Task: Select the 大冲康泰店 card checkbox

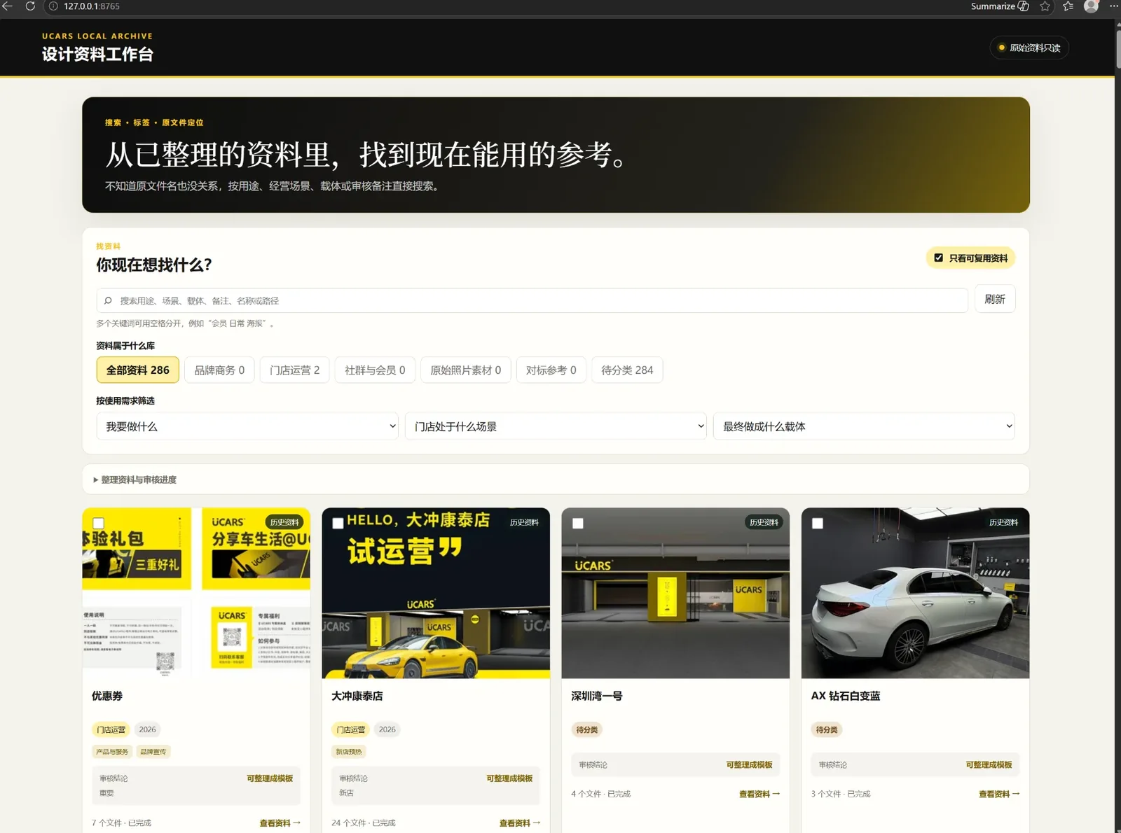Action: 338,523
